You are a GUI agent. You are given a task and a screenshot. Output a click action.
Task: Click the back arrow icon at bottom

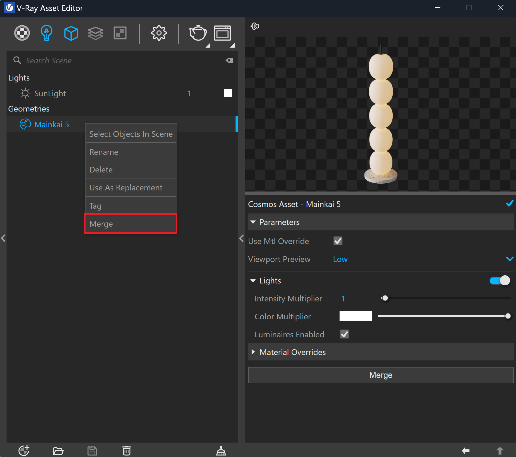coord(466,451)
